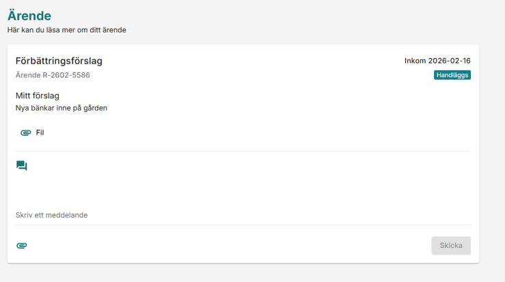Click the paperclip icon beside Fil
The width and height of the screenshot is (505, 282).
pos(26,132)
